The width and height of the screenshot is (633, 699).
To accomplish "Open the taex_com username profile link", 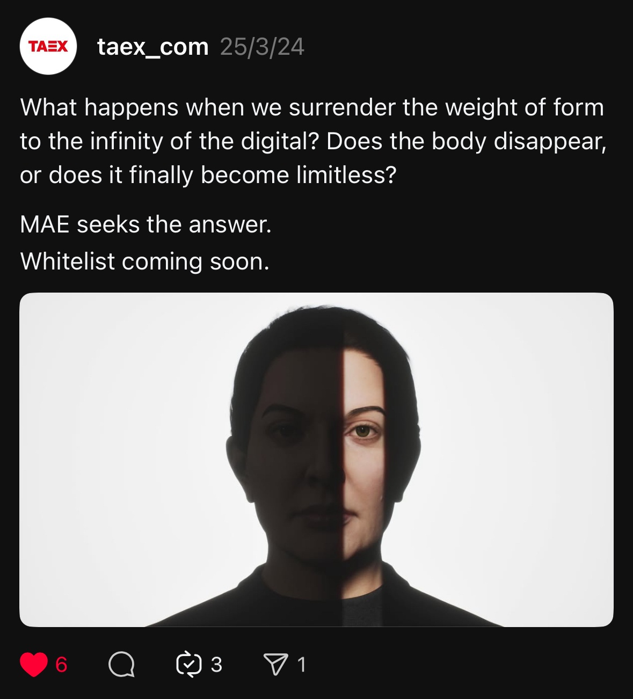I will click(x=153, y=47).
